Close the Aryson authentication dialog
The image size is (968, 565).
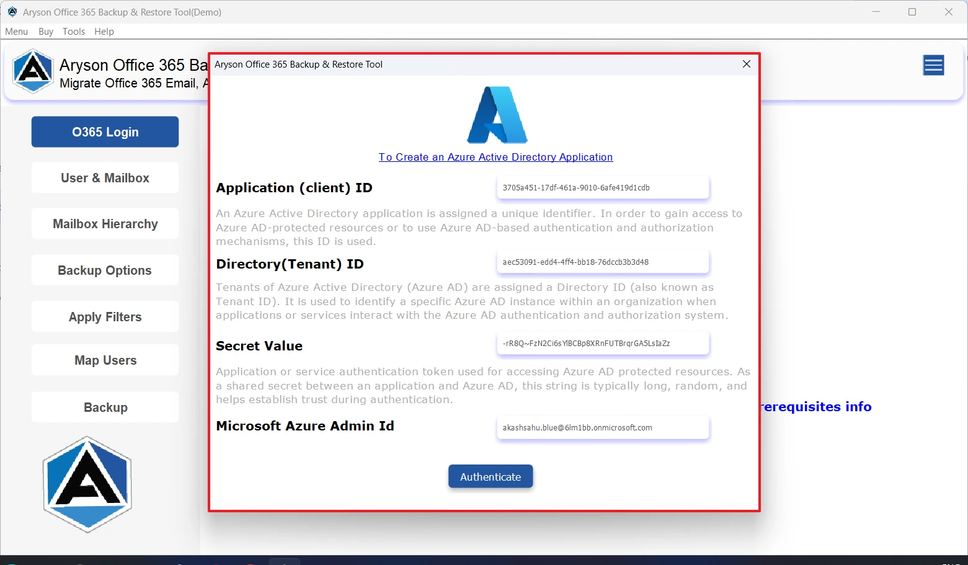(x=747, y=64)
